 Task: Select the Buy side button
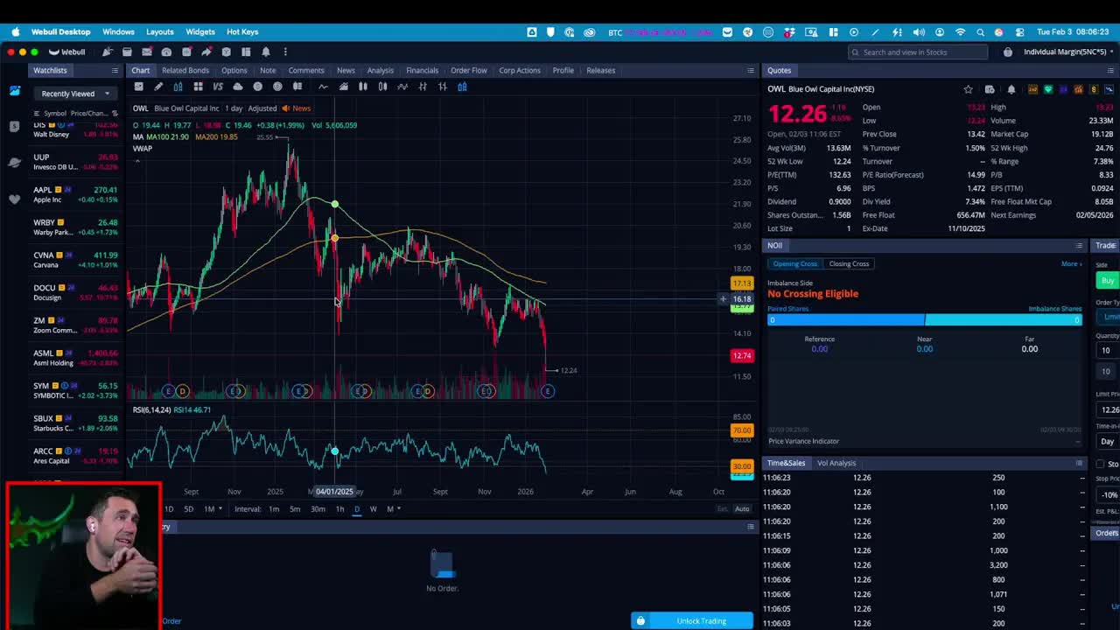tap(1108, 280)
